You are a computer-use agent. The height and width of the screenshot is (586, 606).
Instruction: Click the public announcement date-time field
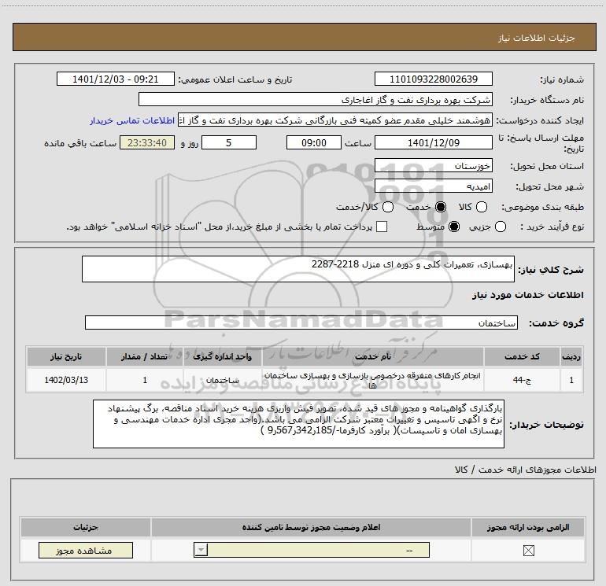[x=115, y=79]
